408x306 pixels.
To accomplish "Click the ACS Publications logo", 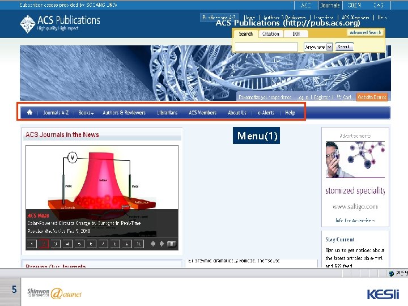I will coord(60,23).
